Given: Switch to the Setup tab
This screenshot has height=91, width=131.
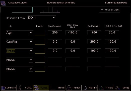Looking at the screenshot, I should click(122, 88).
